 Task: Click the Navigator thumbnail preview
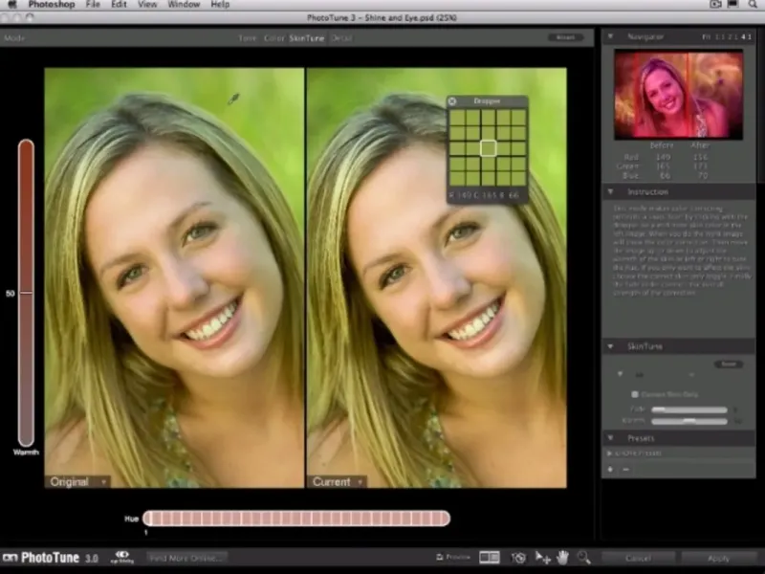[678, 94]
